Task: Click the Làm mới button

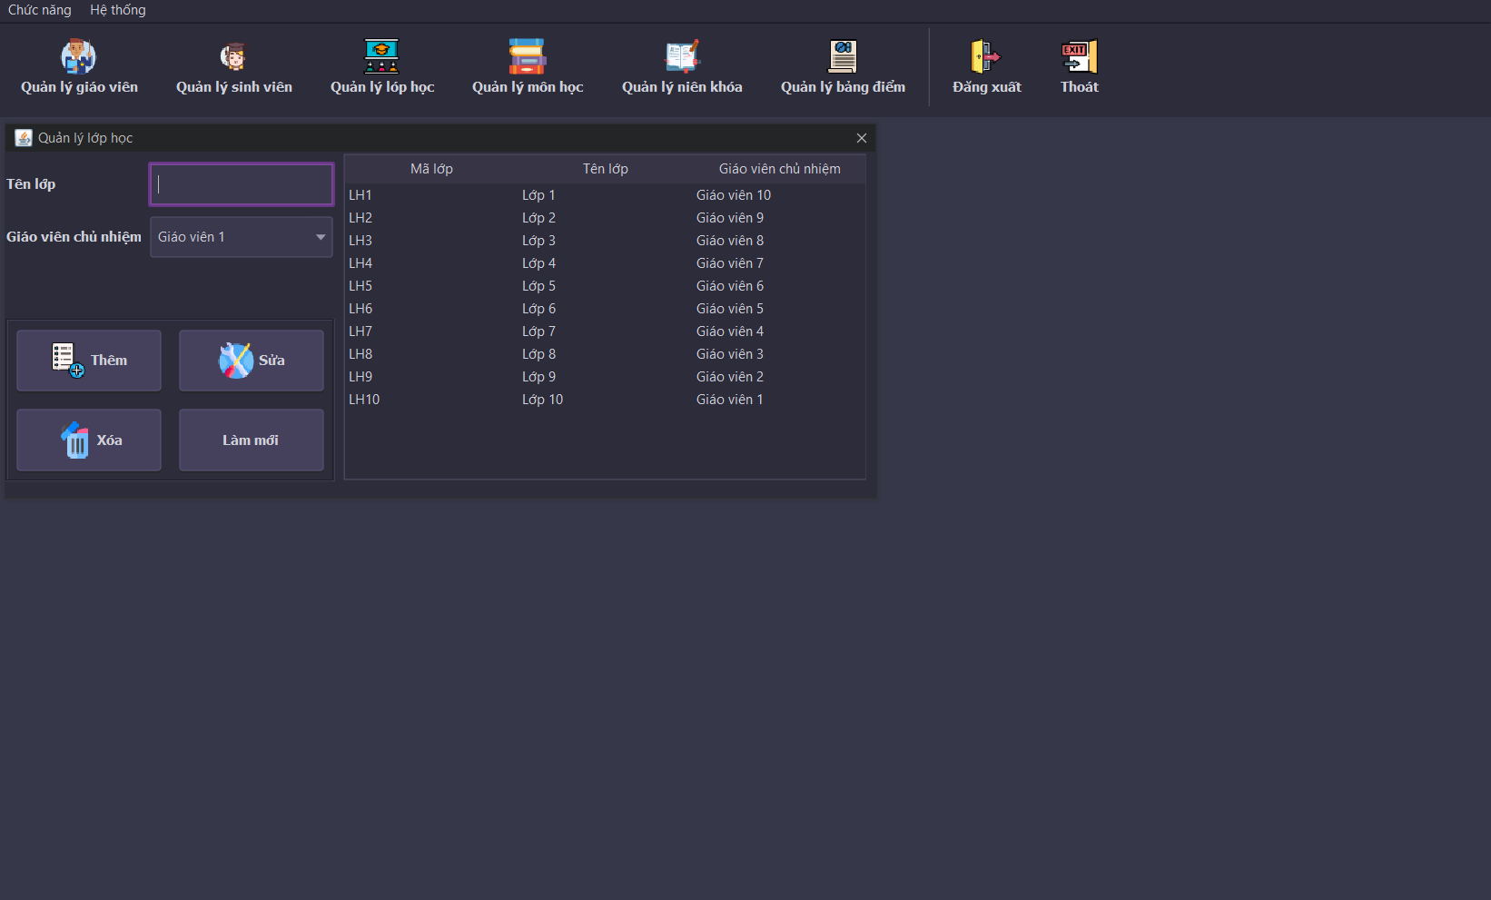Action: click(x=252, y=440)
